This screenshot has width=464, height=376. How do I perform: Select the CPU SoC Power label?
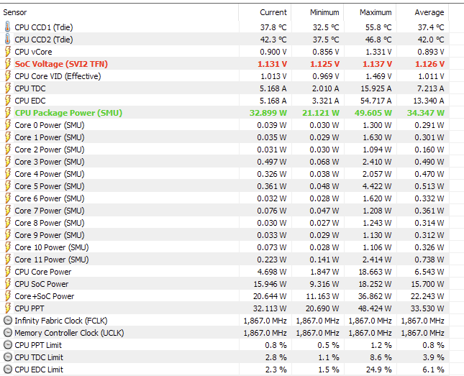pos(42,284)
